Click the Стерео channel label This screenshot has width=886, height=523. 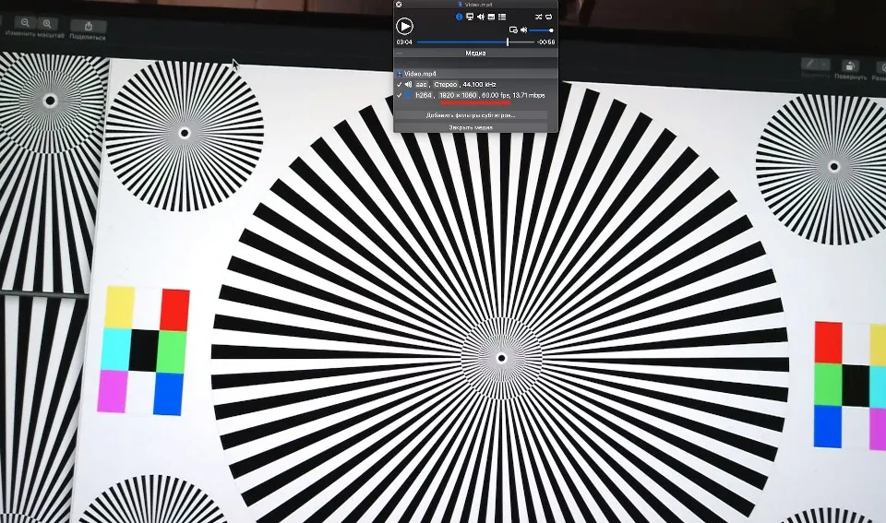tap(445, 85)
